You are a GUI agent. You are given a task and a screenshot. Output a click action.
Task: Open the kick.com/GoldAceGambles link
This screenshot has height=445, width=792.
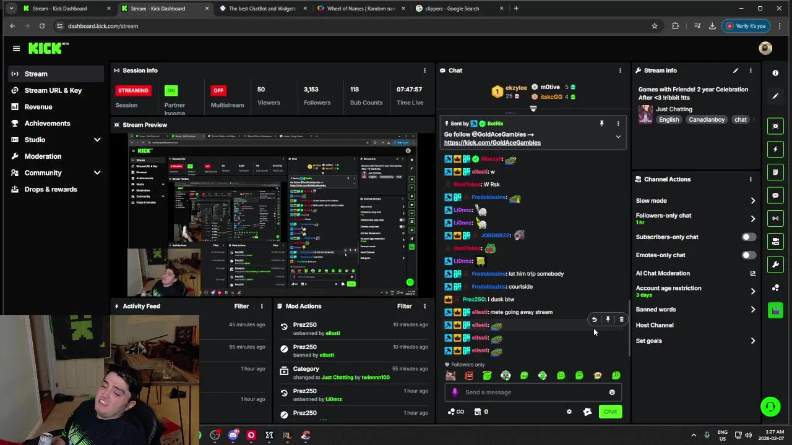[x=492, y=143]
